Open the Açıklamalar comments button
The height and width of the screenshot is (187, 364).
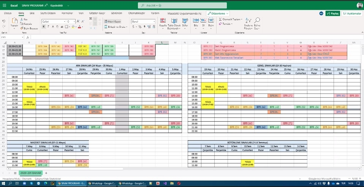point(352,13)
